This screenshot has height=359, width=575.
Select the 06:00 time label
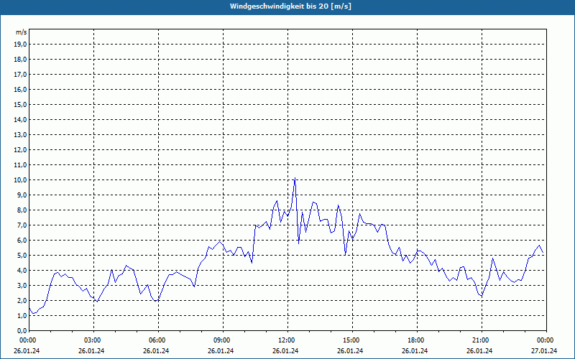tap(158, 340)
